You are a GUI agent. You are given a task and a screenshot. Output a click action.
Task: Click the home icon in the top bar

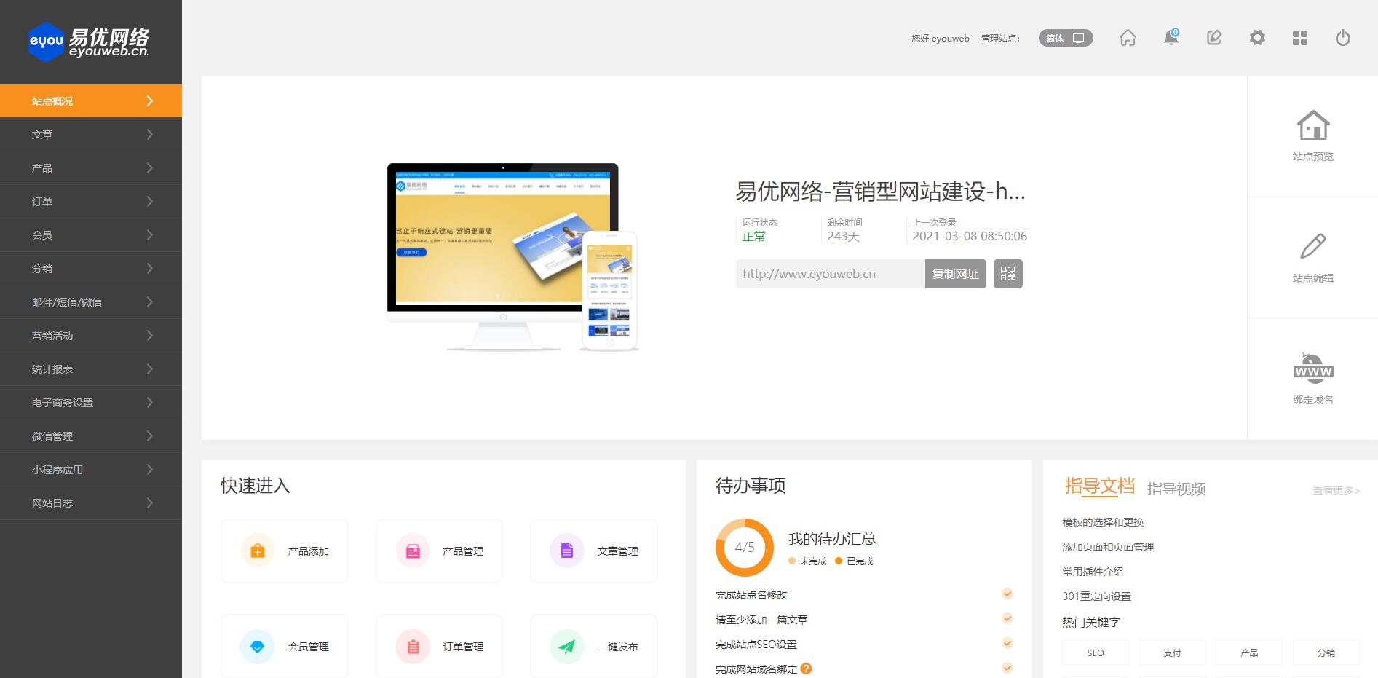[1128, 38]
